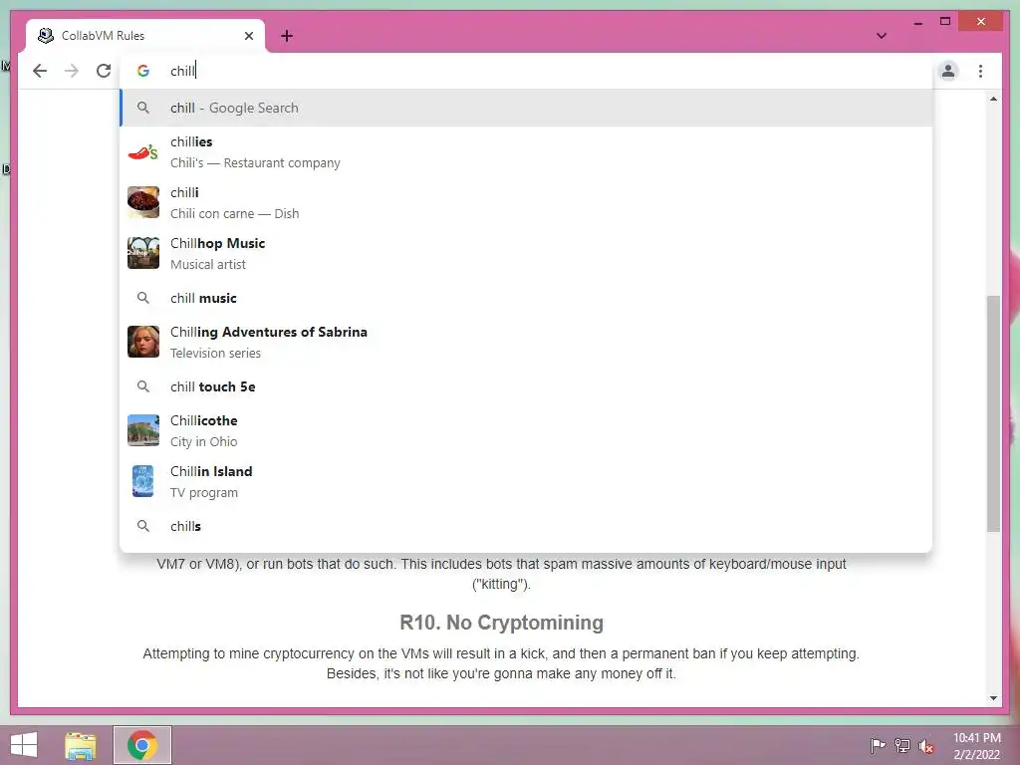Open the Windows Start button
This screenshot has height=765, width=1020.
(24, 745)
